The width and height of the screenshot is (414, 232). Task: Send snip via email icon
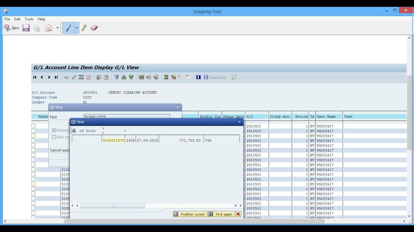pos(49,28)
